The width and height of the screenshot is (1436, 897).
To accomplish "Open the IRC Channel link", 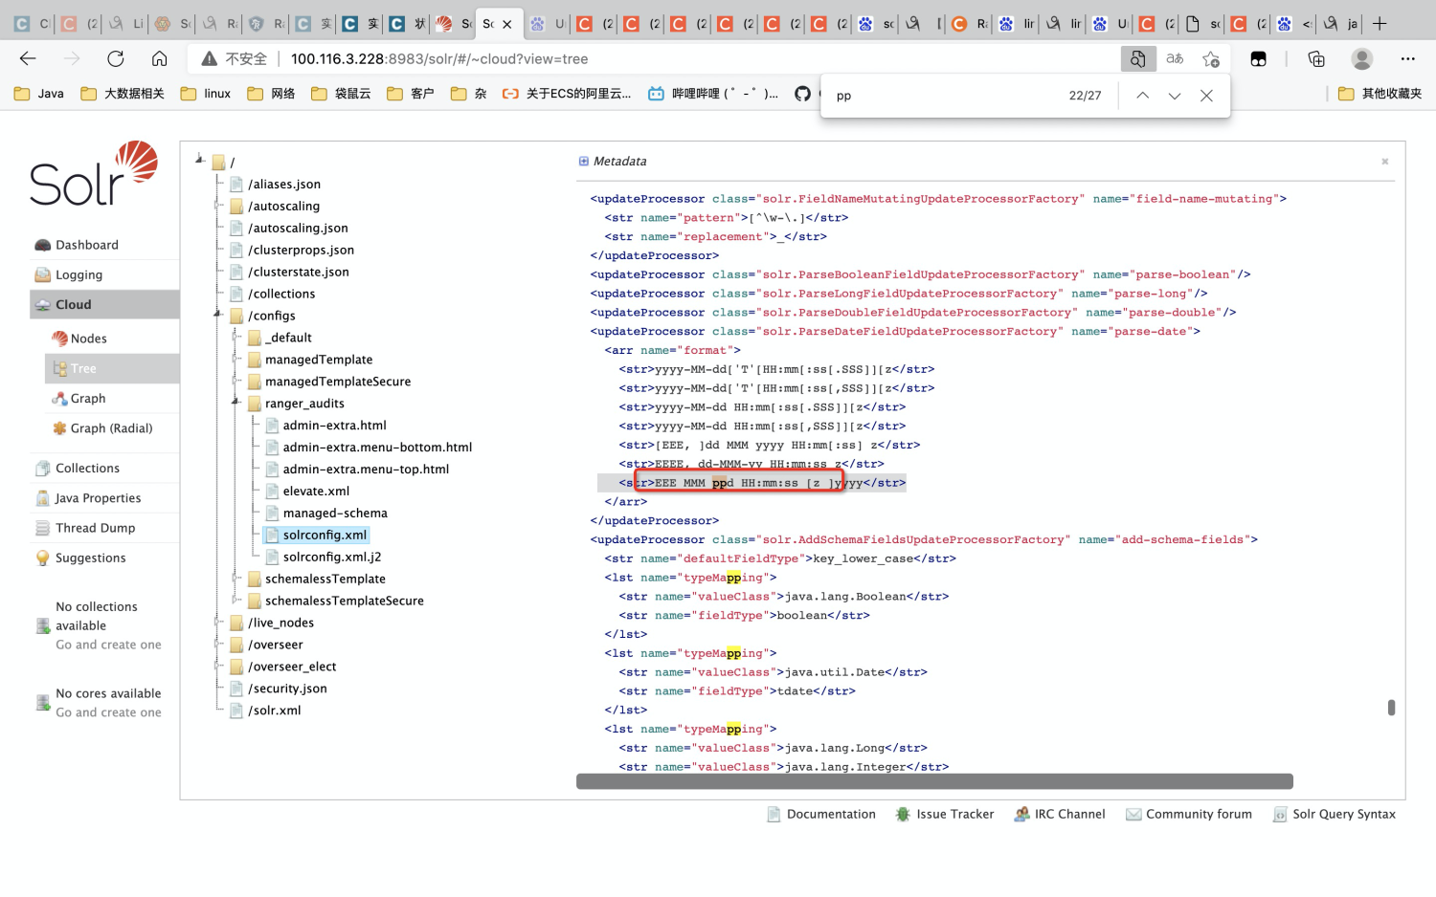I will 1069,814.
